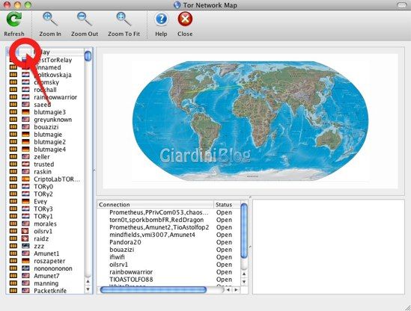Select the connection Prometheus,PPrivCom053,chaos
The height and width of the screenshot is (311, 411).
(x=159, y=212)
